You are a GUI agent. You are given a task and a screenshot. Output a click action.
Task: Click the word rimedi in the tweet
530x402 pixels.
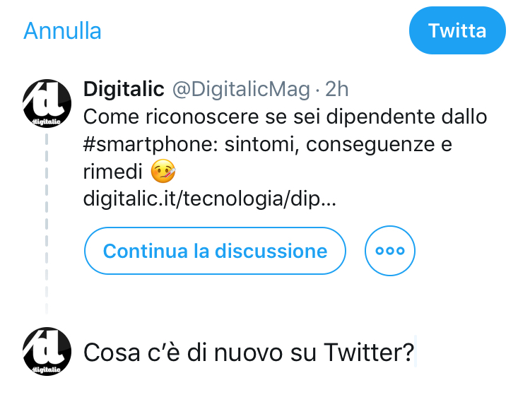(112, 171)
